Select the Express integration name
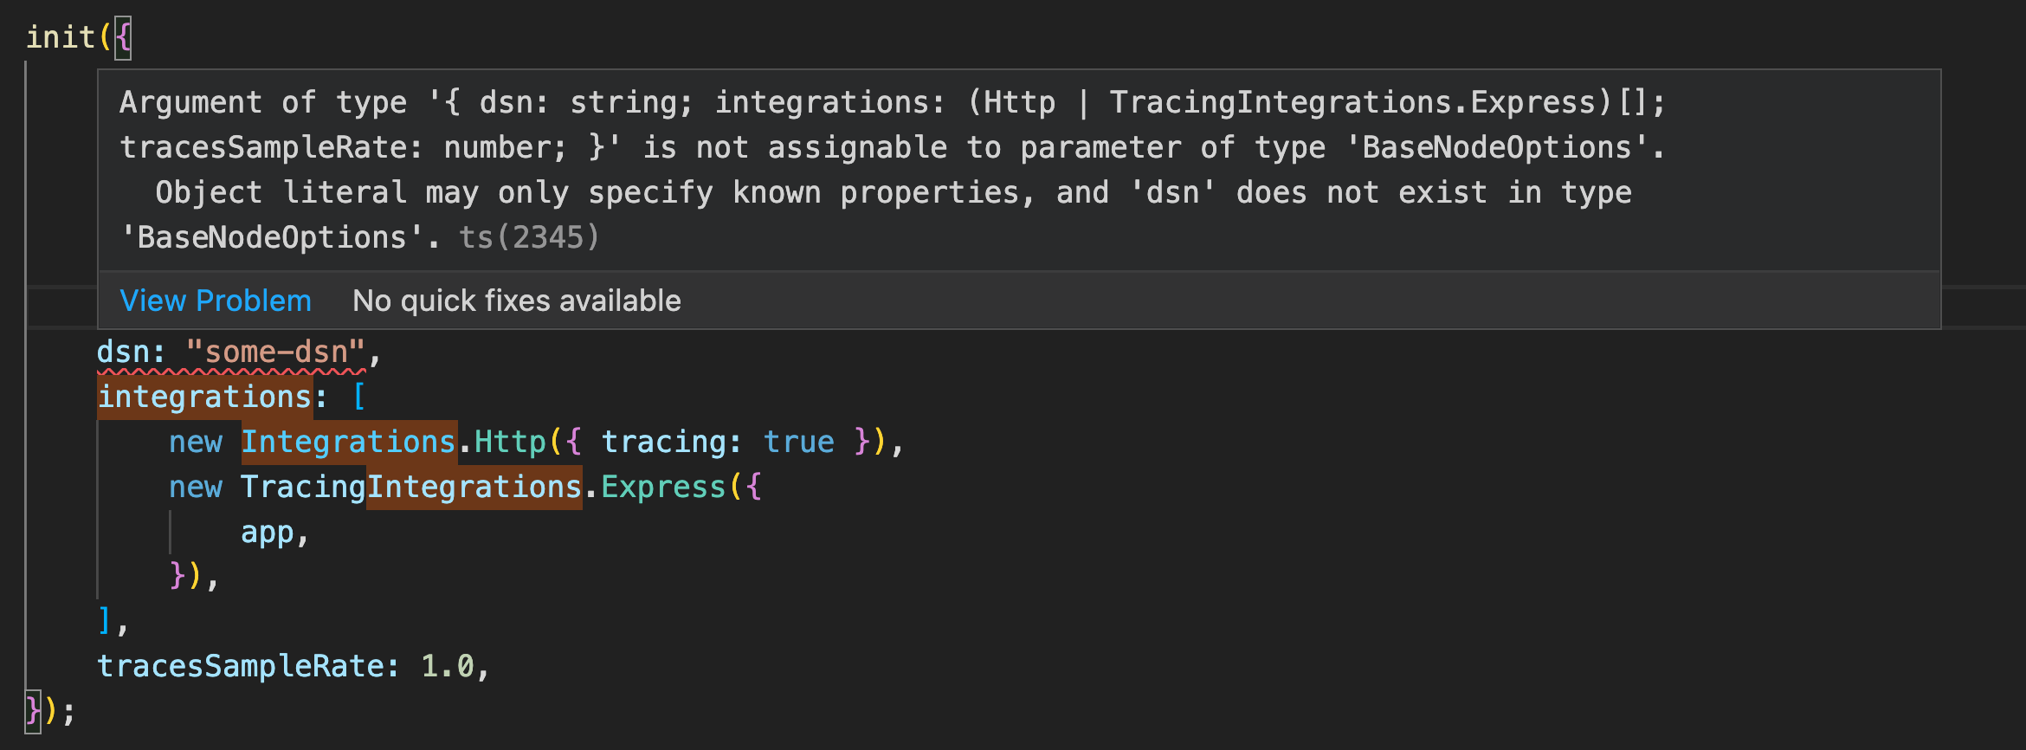 pos(662,486)
